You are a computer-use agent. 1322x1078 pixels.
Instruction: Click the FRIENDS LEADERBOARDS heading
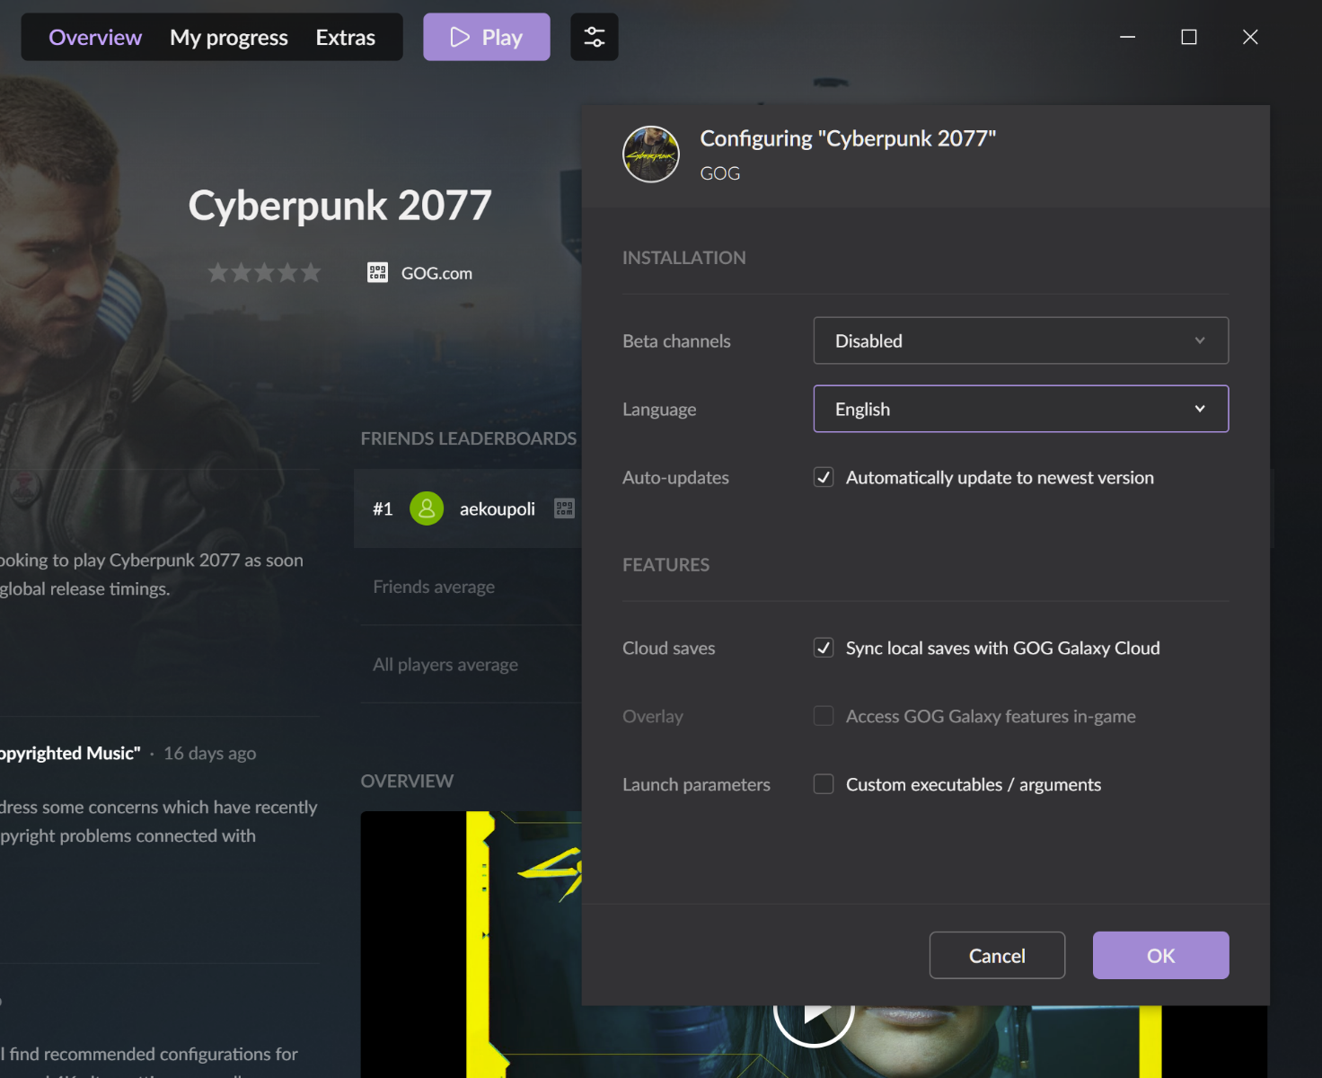[469, 438]
